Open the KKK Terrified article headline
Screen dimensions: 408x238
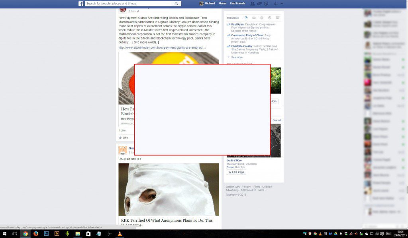[x=167, y=222]
